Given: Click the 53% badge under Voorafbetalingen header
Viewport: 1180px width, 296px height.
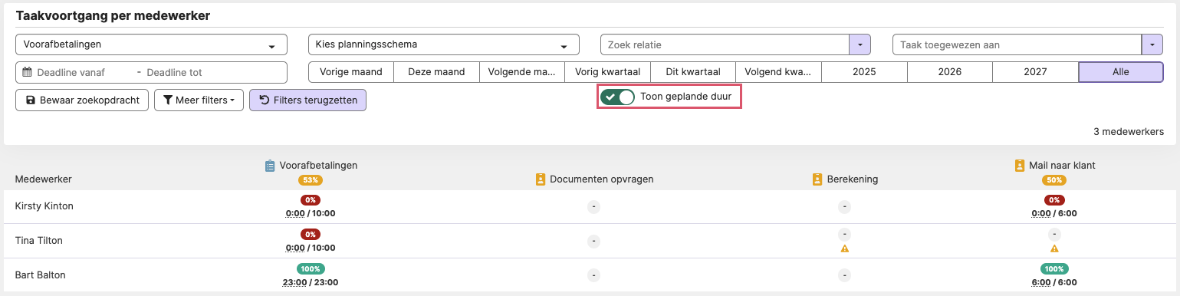Looking at the screenshot, I should click(311, 180).
